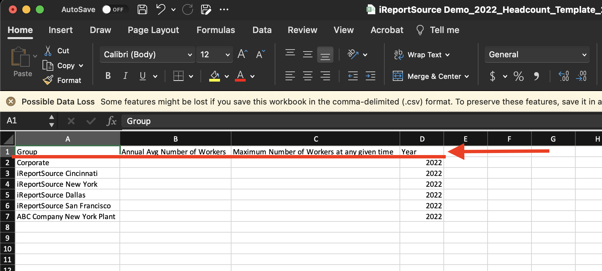Image resolution: width=602 pixels, height=271 pixels.
Task: Expand the underline style dropdown arrow
Action: coord(155,76)
